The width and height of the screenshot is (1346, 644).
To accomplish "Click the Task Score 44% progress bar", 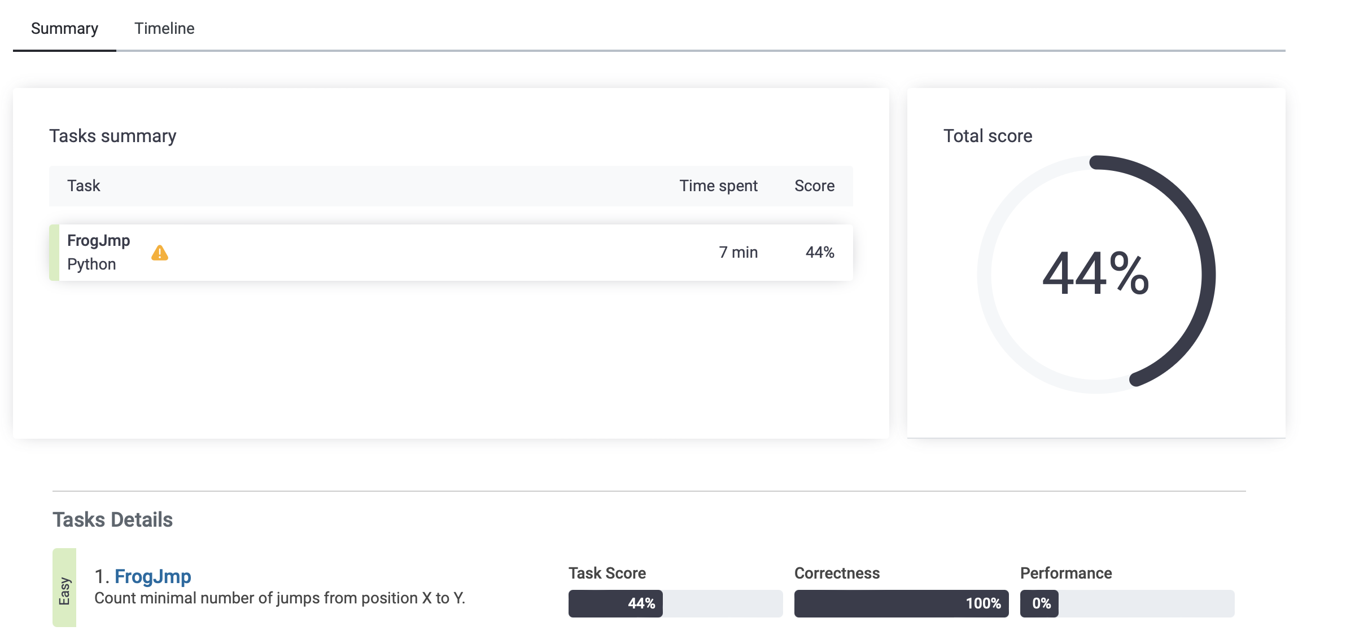I will (675, 603).
